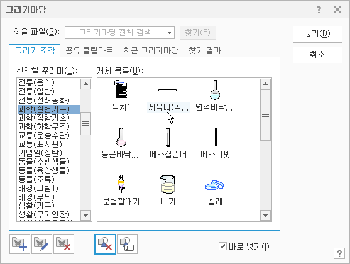Click the object list scrollbar thumb
Viewport: 350px width, 264px height.
click(x=265, y=115)
